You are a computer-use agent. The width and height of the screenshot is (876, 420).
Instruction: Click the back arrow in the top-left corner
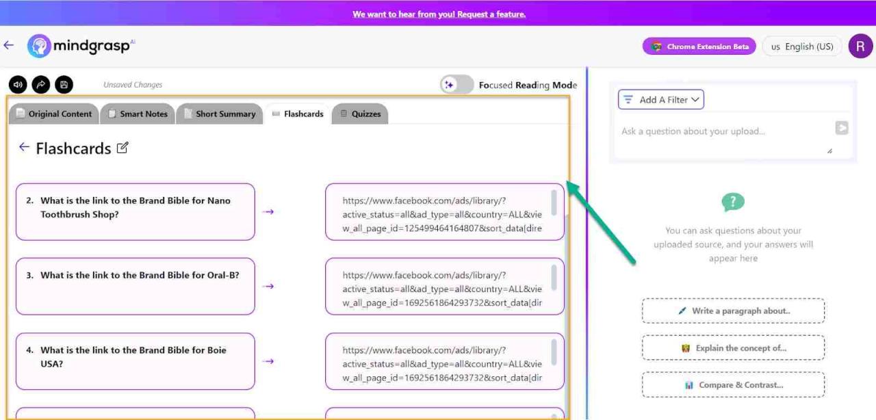(x=9, y=44)
